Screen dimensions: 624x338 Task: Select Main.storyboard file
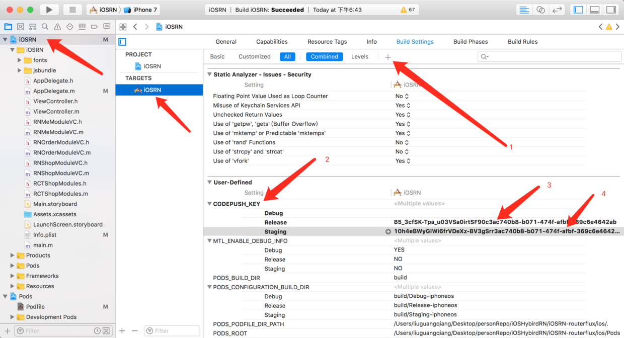[x=55, y=204]
